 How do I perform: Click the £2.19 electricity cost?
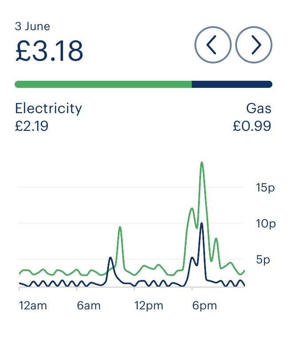pyautogui.click(x=31, y=126)
